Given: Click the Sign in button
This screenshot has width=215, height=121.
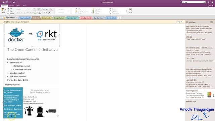Looking at the screenshot, I should click(179, 22).
